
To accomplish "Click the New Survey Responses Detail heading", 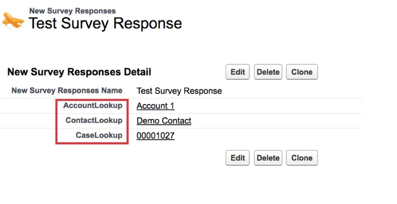I will coord(79,72).
